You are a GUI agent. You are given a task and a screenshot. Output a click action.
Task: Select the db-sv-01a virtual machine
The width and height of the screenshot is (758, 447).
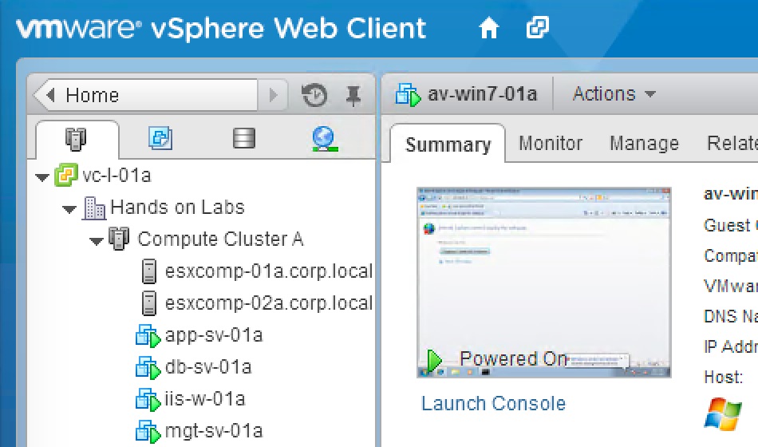click(208, 366)
